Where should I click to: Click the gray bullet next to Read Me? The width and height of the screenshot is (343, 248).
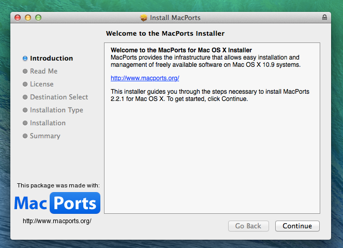coord(25,71)
